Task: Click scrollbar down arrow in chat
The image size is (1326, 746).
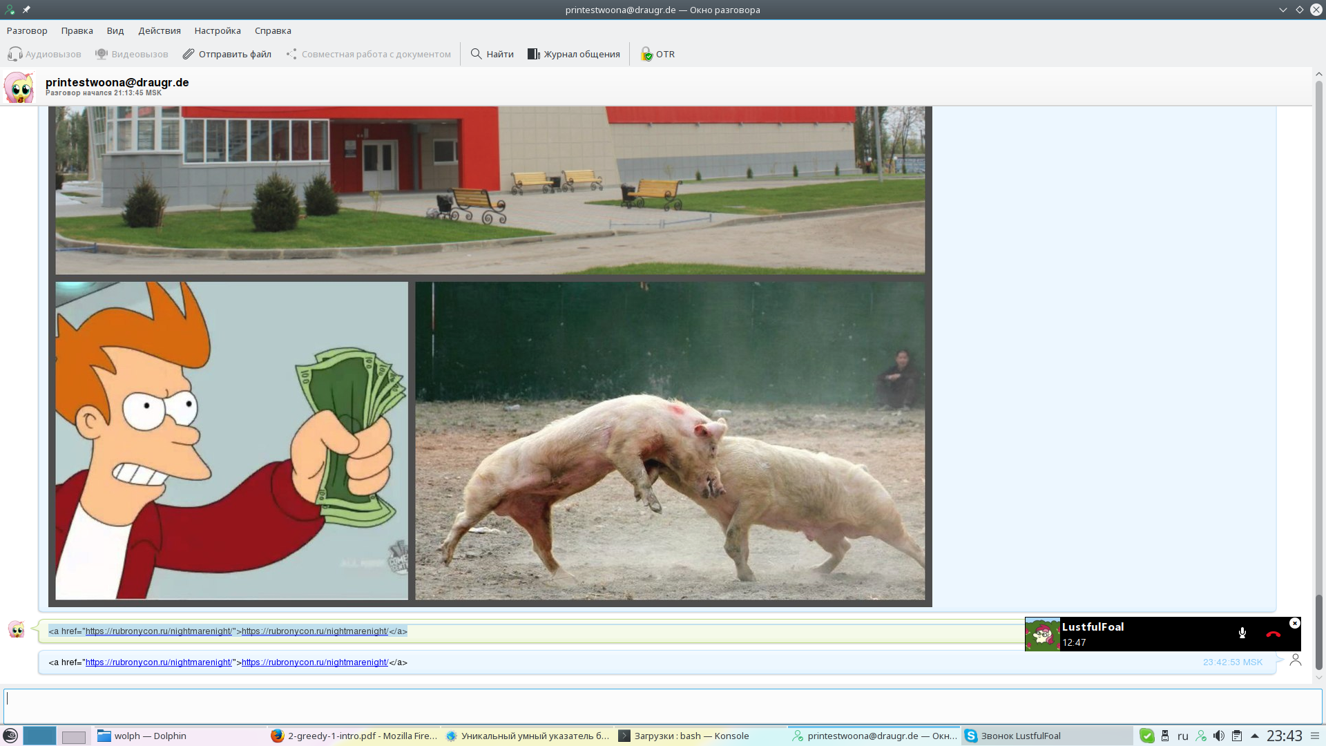Action: point(1318,678)
